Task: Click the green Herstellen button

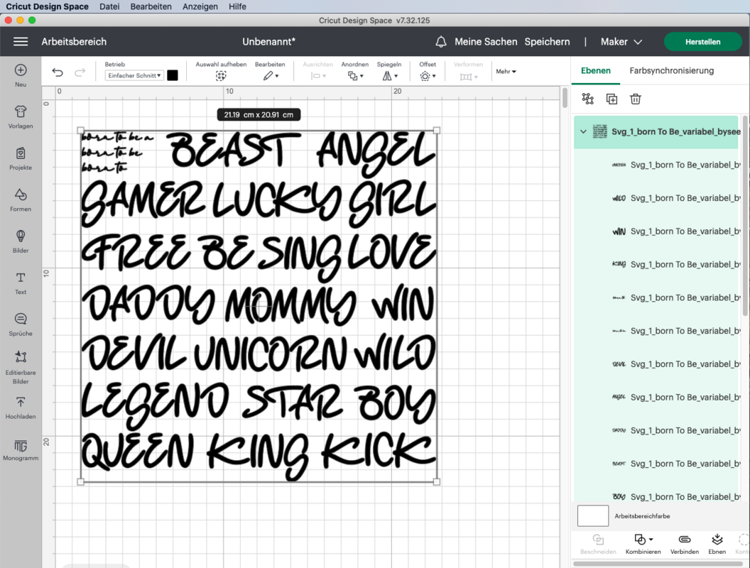Action: (702, 42)
